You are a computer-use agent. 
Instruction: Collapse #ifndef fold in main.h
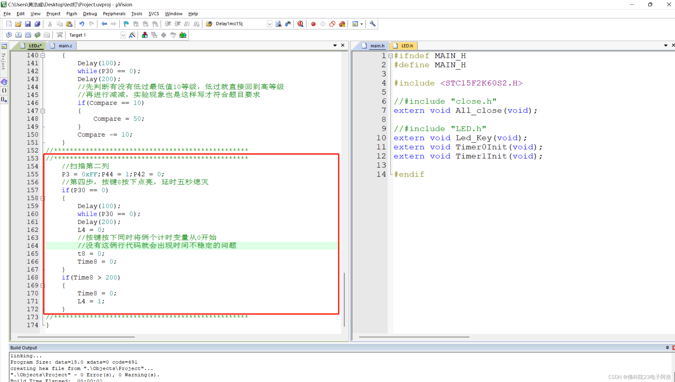pos(390,56)
